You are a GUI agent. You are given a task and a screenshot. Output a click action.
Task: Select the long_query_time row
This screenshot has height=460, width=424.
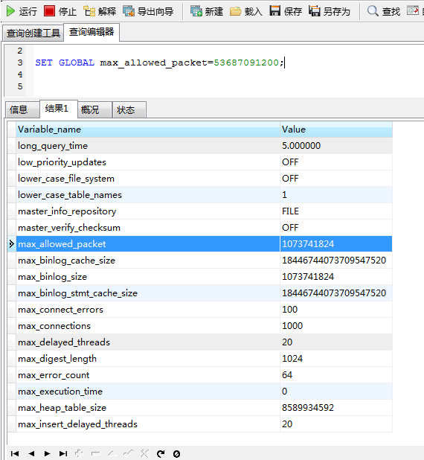pos(204,146)
